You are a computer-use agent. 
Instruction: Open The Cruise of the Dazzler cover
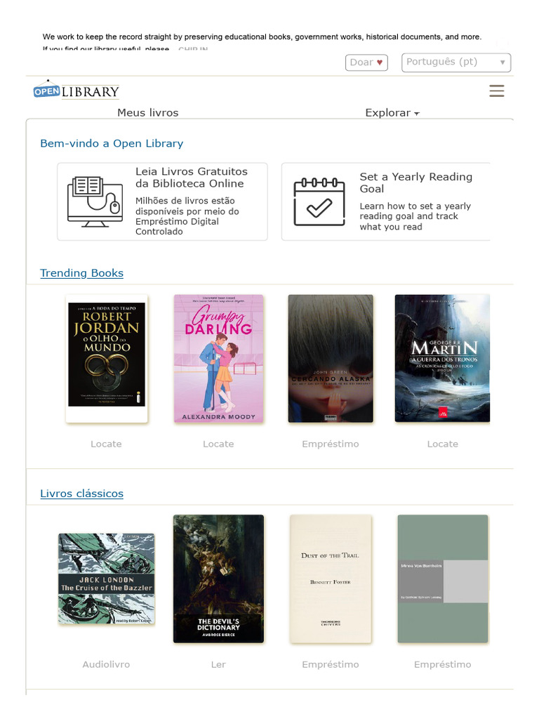coord(107,579)
